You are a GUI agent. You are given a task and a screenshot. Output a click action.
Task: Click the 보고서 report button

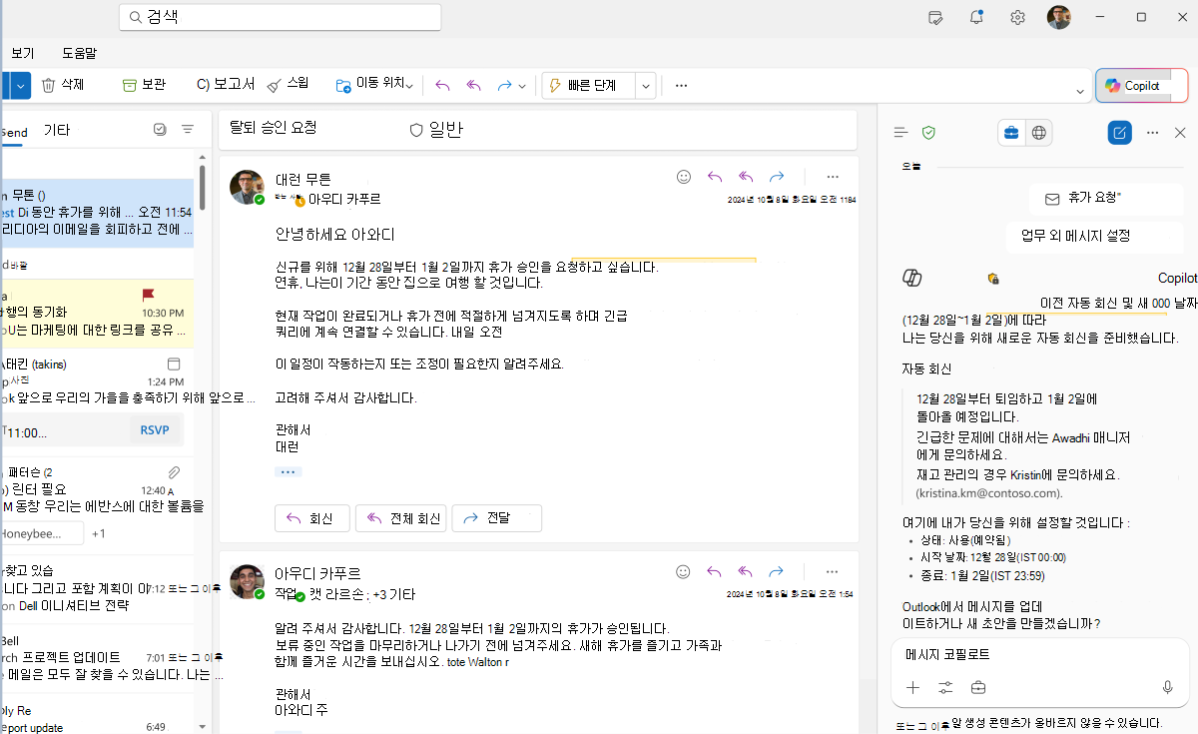[x=225, y=85]
